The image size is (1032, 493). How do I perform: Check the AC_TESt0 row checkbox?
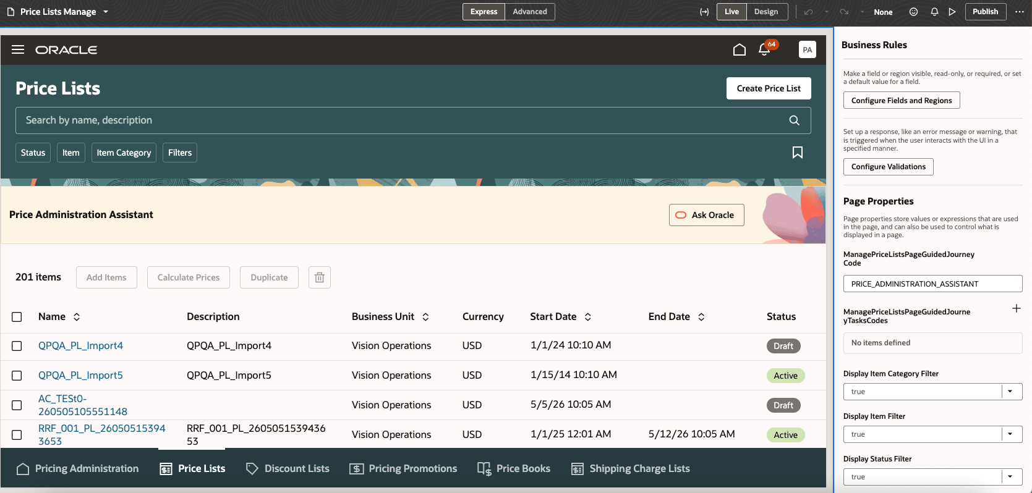17,405
